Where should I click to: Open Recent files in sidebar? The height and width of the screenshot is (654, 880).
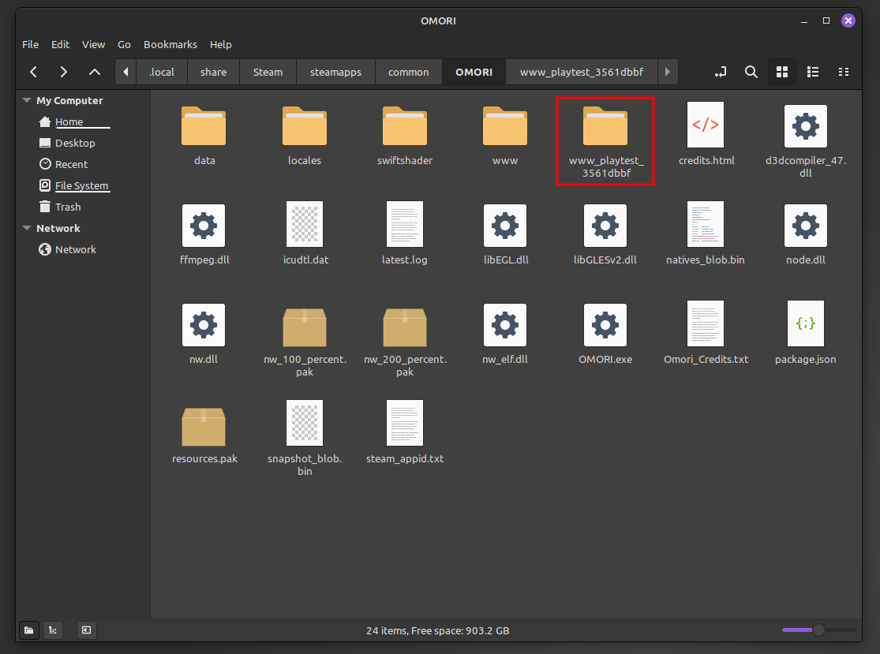pyautogui.click(x=71, y=164)
